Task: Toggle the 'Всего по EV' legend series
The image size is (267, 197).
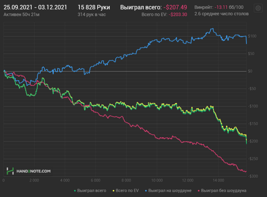Action: click(x=125, y=191)
